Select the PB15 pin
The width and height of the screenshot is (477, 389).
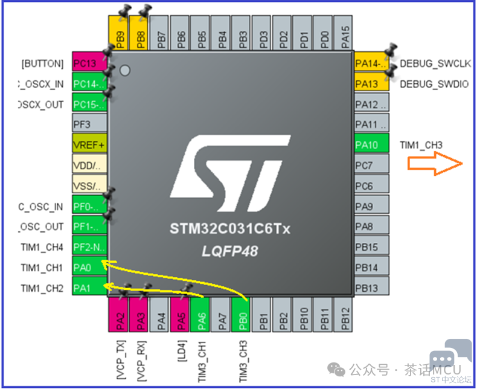(x=372, y=245)
